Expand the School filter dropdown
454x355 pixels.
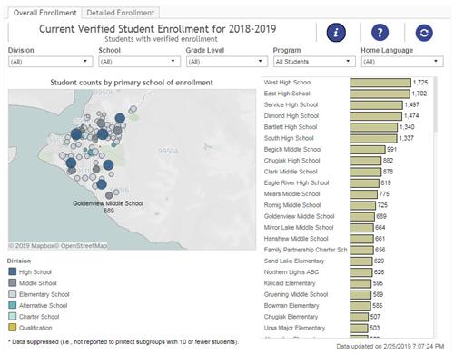[x=140, y=62]
